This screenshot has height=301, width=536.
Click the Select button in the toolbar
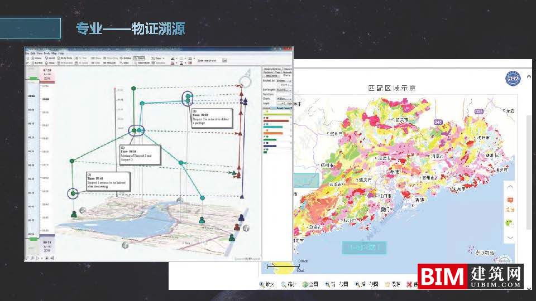tap(140, 58)
